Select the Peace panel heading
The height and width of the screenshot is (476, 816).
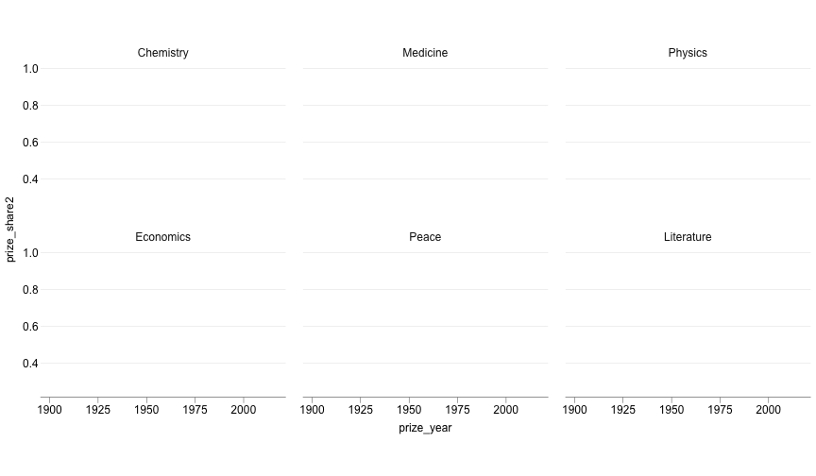(x=425, y=237)
